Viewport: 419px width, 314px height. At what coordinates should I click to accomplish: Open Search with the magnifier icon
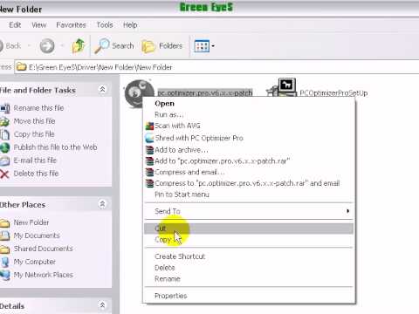(x=102, y=46)
